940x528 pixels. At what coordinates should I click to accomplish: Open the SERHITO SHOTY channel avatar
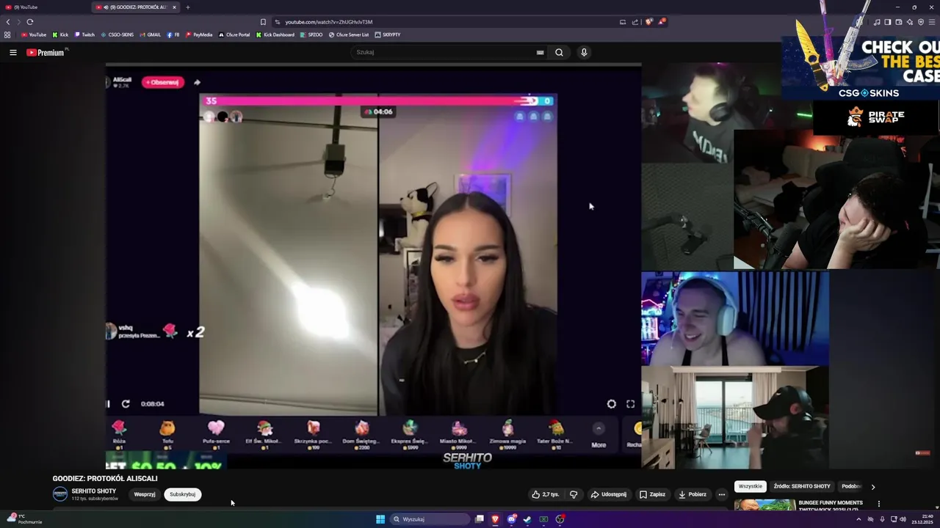(x=60, y=494)
